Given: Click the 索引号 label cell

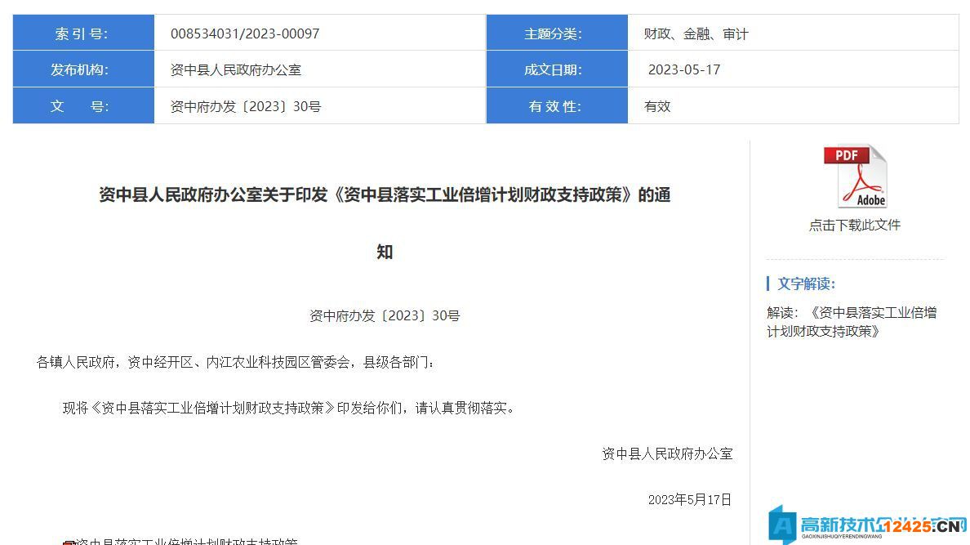Looking at the screenshot, I should point(83,33).
